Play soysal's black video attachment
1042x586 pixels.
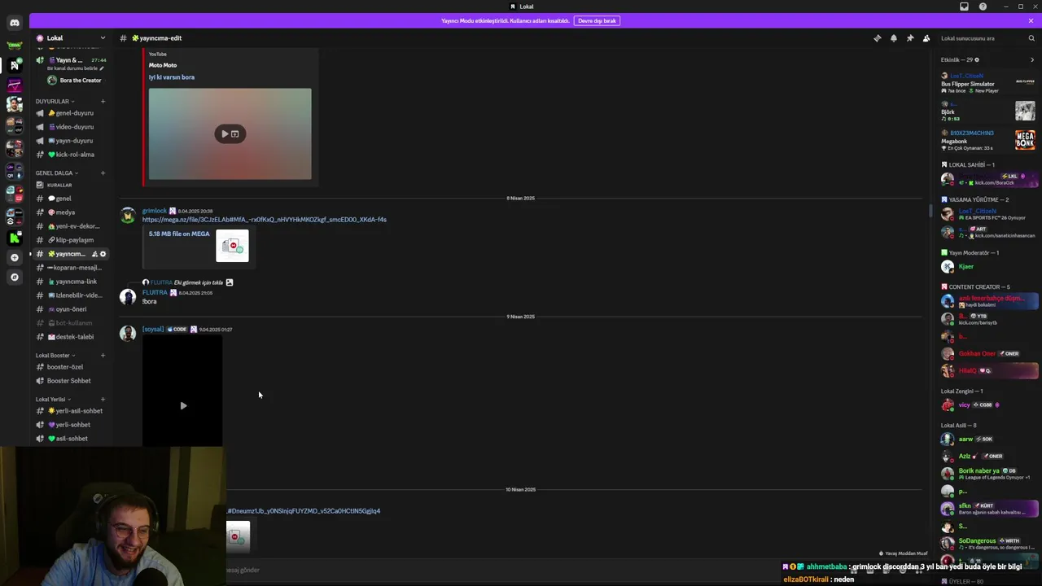(183, 405)
